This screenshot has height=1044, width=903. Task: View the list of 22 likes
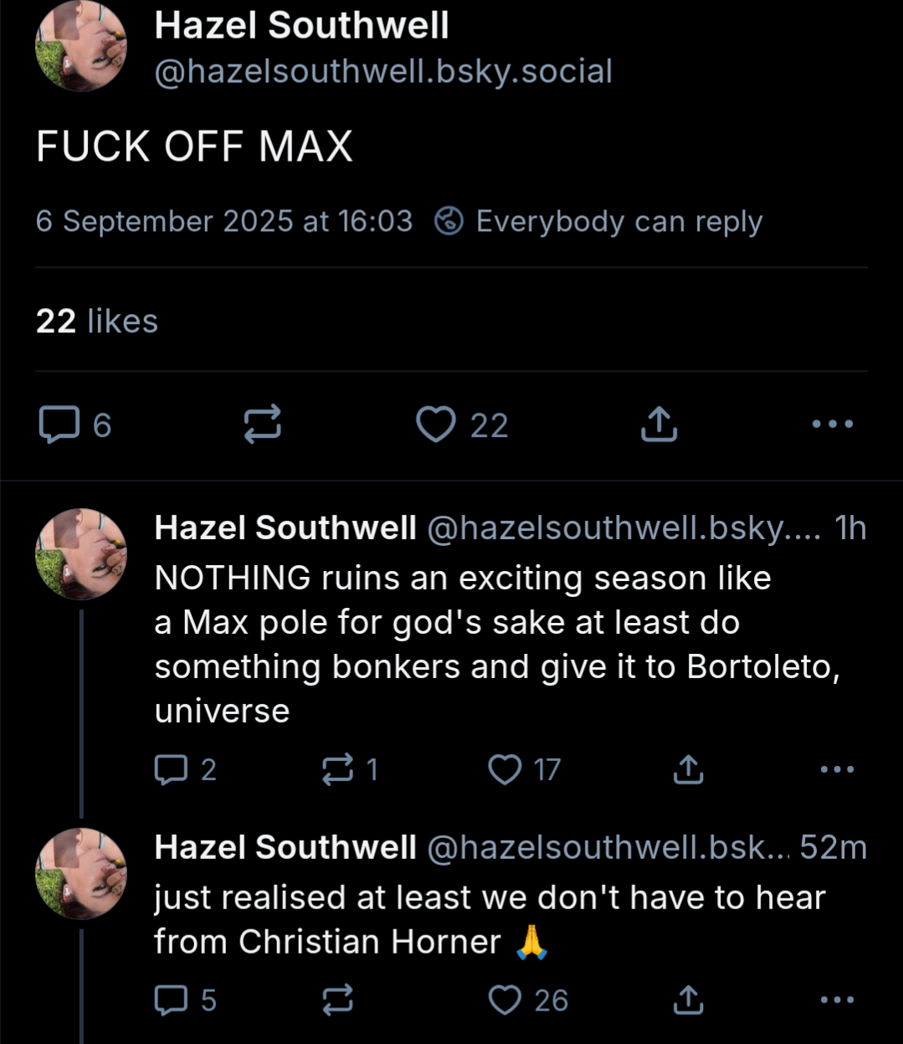(97, 321)
